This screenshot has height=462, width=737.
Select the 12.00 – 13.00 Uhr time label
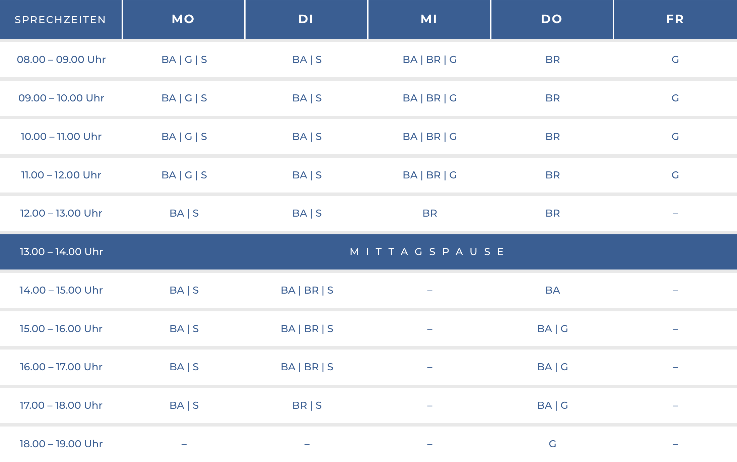click(x=61, y=213)
